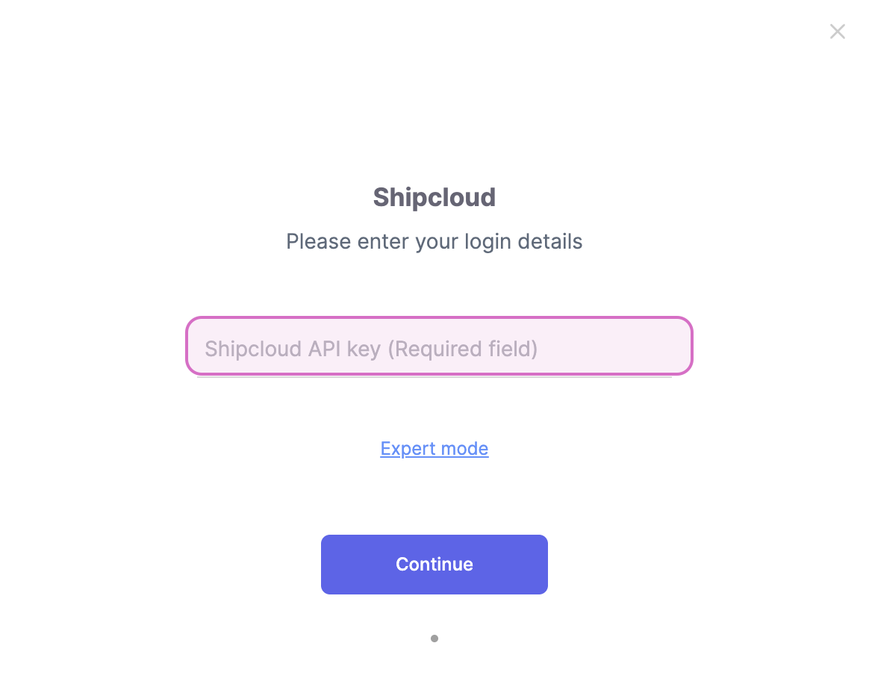Screen dimensions: 869x699
Task: Place cursor in the pink highlighted text box
Action: [439, 347]
